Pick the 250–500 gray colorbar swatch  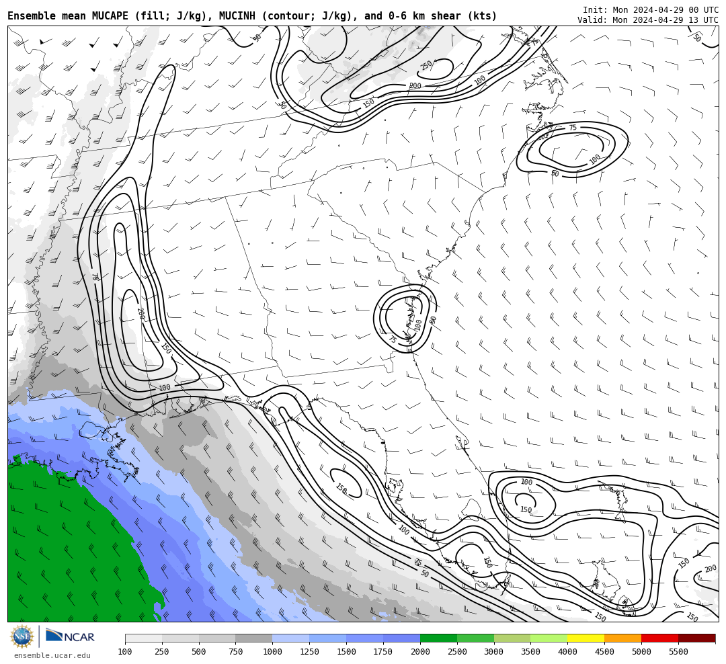coord(180,638)
